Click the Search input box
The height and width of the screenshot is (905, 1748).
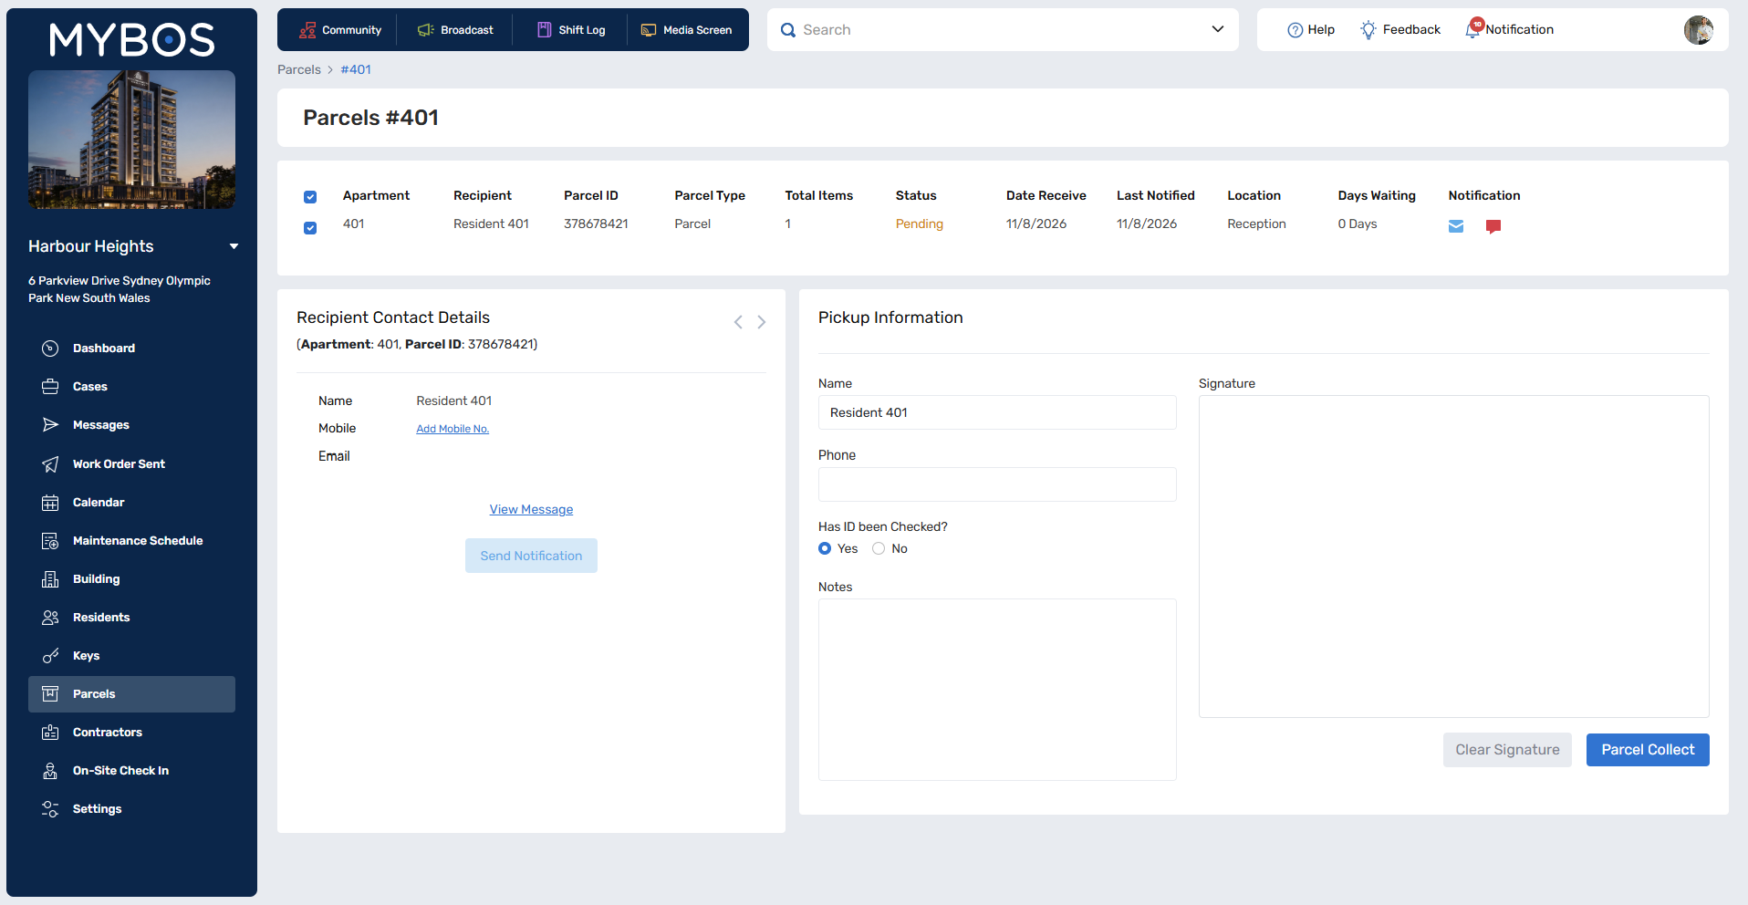1003,30
